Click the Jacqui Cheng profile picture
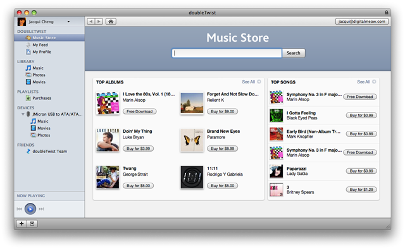The height and width of the screenshot is (249, 405). tap(22, 21)
